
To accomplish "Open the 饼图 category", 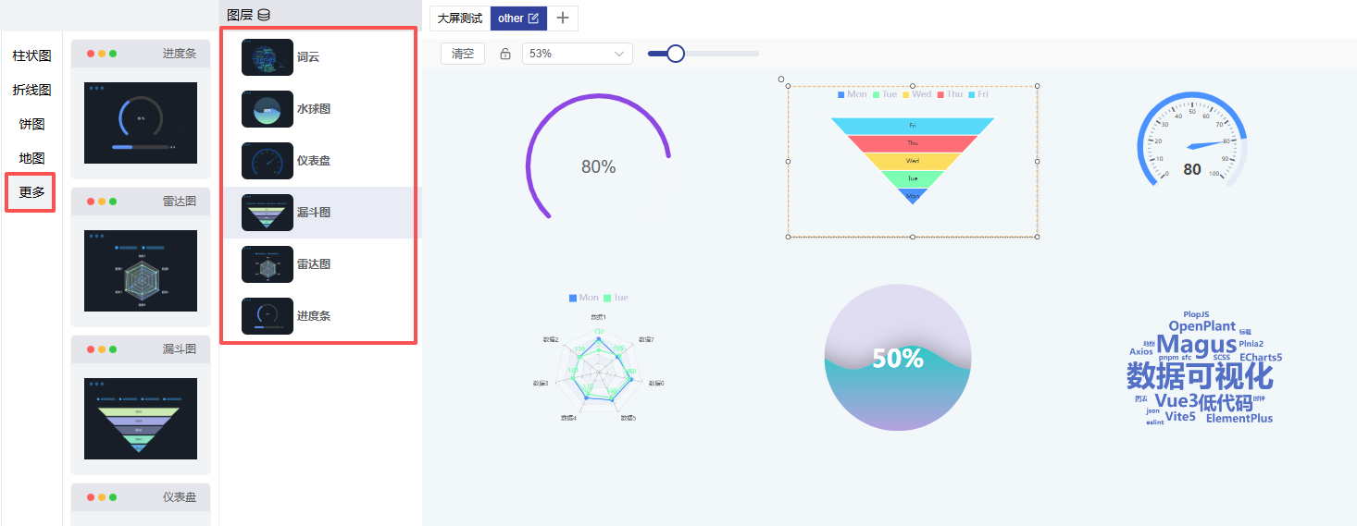I will (31, 125).
